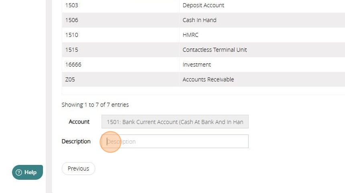
Task: Open the Help widget by its label
Action: pyautogui.click(x=30, y=173)
